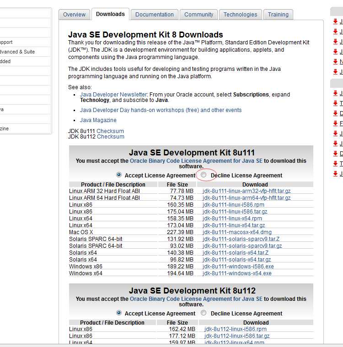Select Accept License Agreement for Kit 8u111
The height and width of the screenshot is (347, 343).
pos(119,175)
